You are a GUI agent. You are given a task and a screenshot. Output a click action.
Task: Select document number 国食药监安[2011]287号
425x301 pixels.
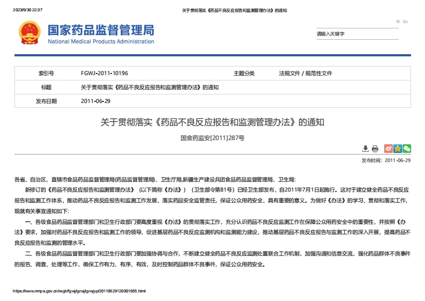212,138
